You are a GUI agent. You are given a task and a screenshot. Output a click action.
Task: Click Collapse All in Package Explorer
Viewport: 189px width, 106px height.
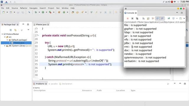pyautogui.click(x=11, y=30)
